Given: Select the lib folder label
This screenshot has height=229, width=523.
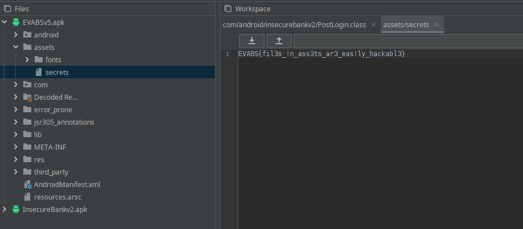Looking at the screenshot, I should point(38,134).
